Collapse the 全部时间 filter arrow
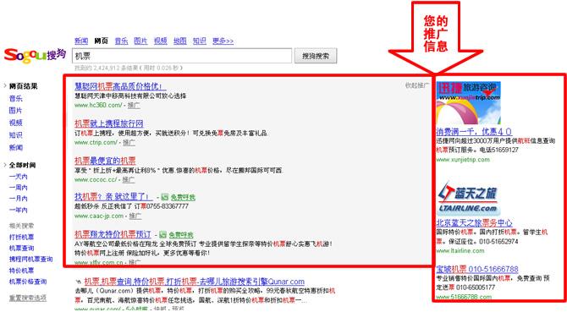Image resolution: width=567 pixels, height=323 pixels. [5, 165]
